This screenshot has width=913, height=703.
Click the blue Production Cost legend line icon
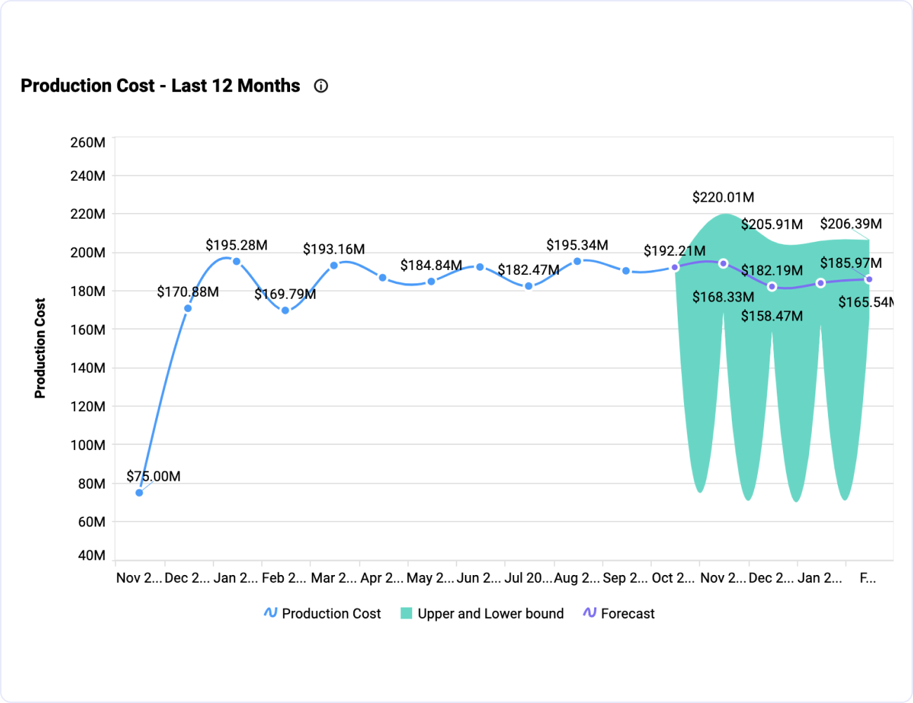[270, 613]
